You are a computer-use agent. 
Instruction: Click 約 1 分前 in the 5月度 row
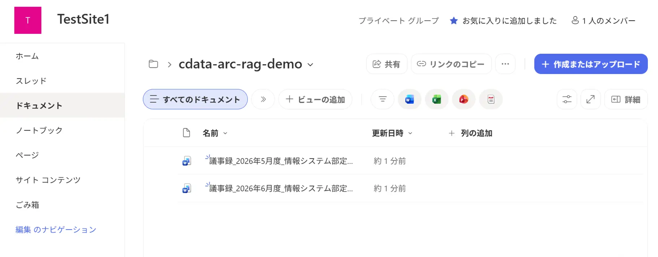pyautogui.click(x=390, y=161)
